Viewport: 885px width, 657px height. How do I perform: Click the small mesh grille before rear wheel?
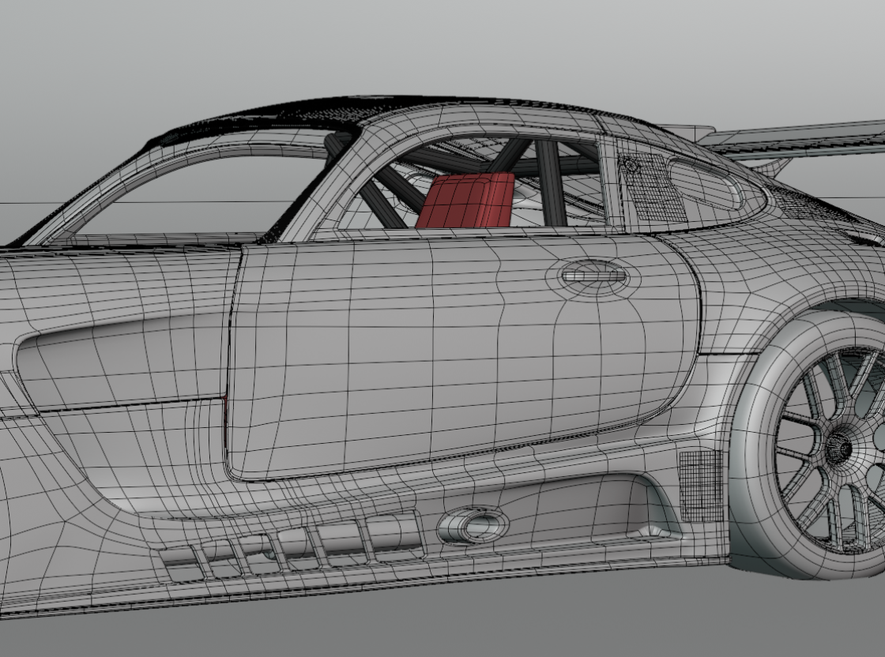[700, 485]
